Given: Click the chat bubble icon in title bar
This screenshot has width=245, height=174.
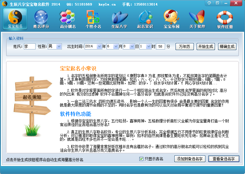Looking at the screenshot, I should [209, 3].
